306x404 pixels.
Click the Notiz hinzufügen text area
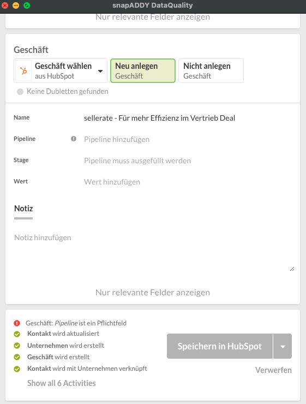[154, 251]
